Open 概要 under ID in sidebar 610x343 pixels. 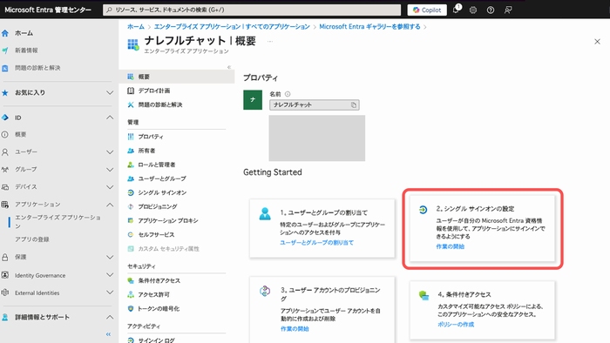tap(21, 135)
